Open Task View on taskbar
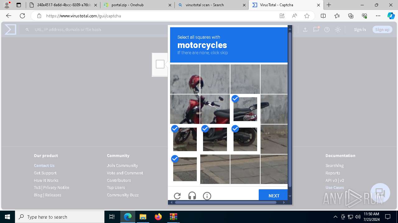398x223 pixels. tap(112, 217)
